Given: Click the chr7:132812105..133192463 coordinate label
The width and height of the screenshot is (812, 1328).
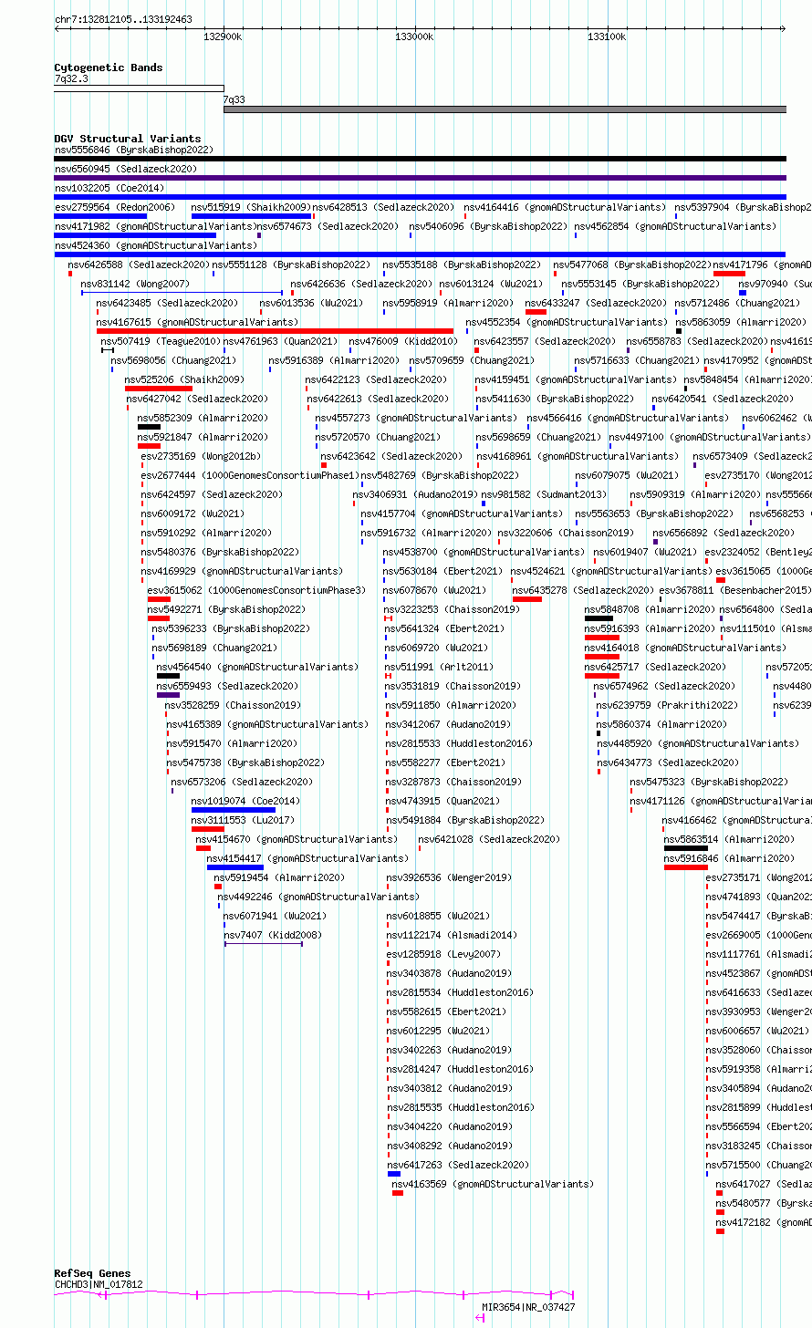Looking at the screenshot, I should [123, 19].
